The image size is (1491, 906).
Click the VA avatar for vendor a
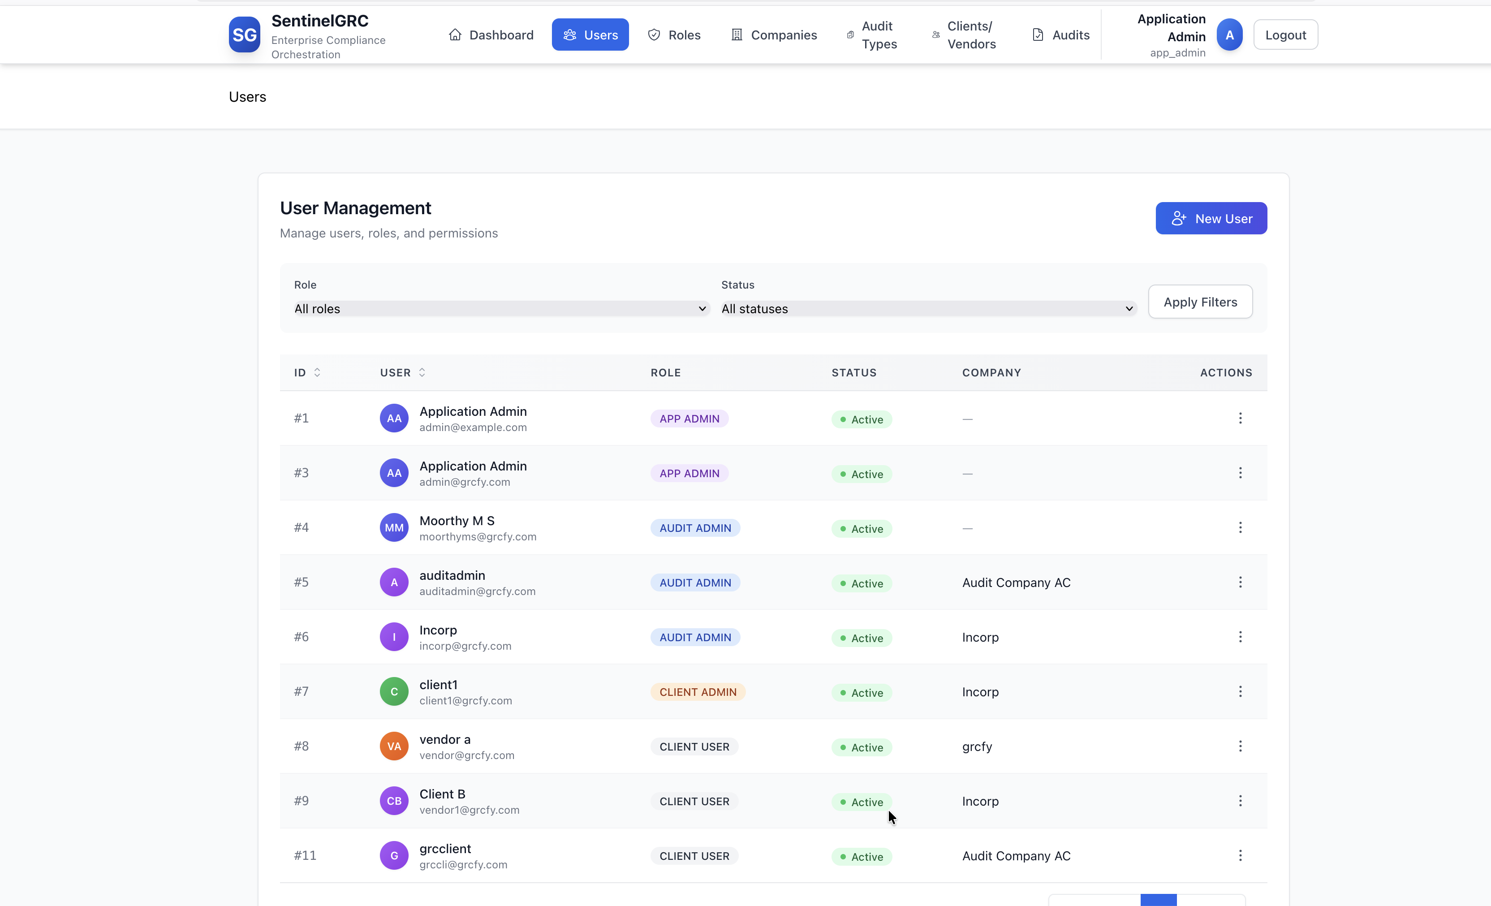coord(394,746)
